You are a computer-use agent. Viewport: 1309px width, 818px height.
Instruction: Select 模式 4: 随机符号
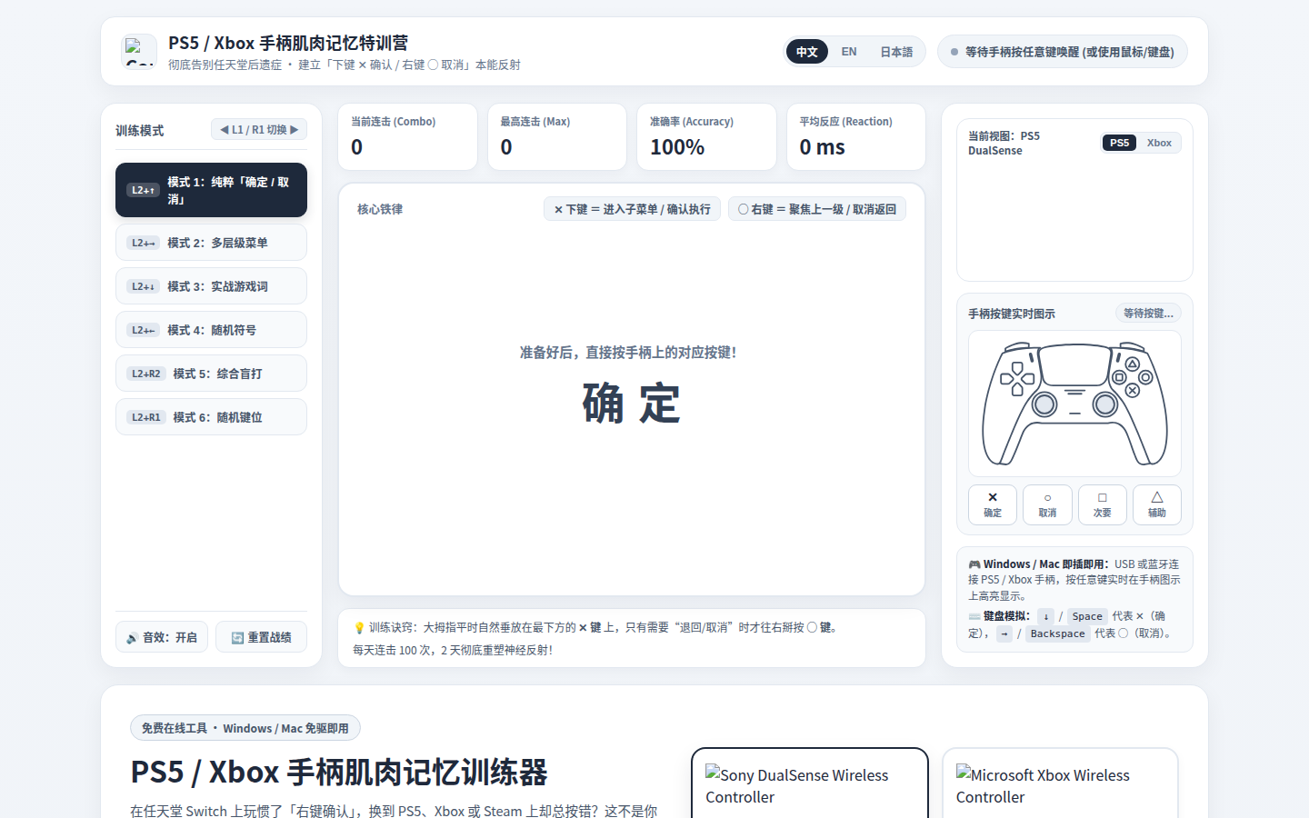(x=211, y=330)
